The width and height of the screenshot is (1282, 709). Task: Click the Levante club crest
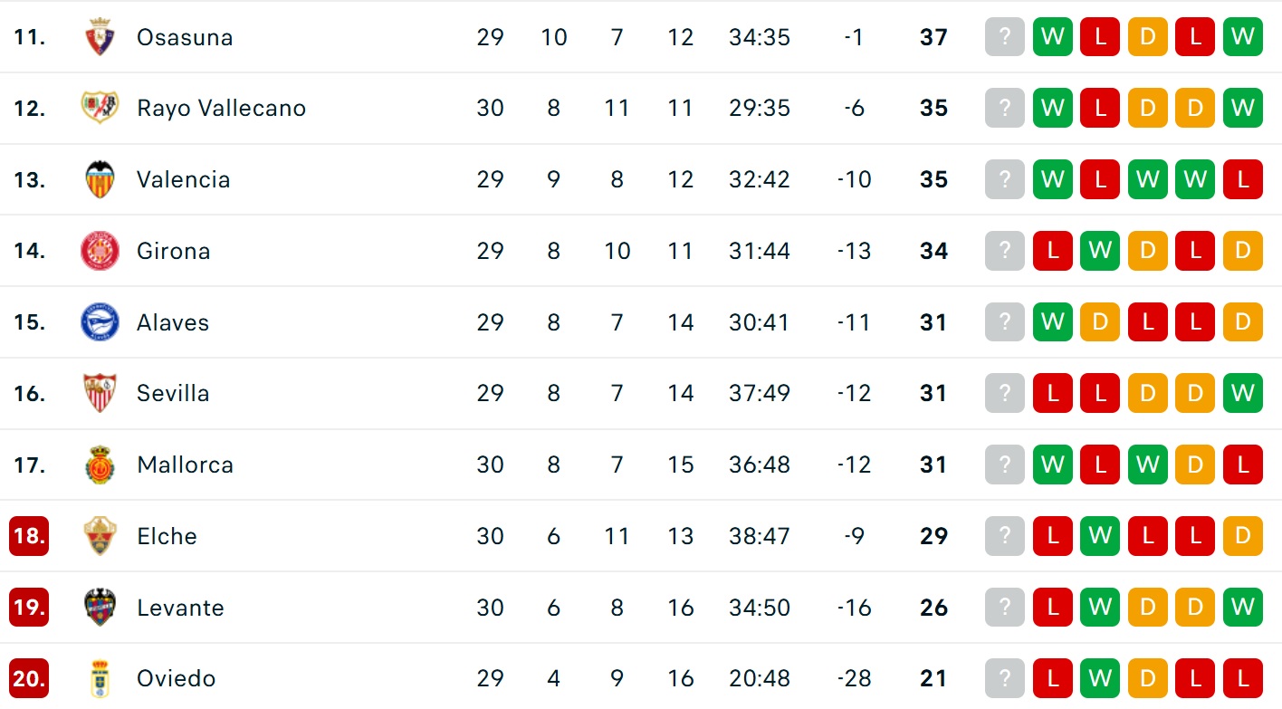[100, 607]
